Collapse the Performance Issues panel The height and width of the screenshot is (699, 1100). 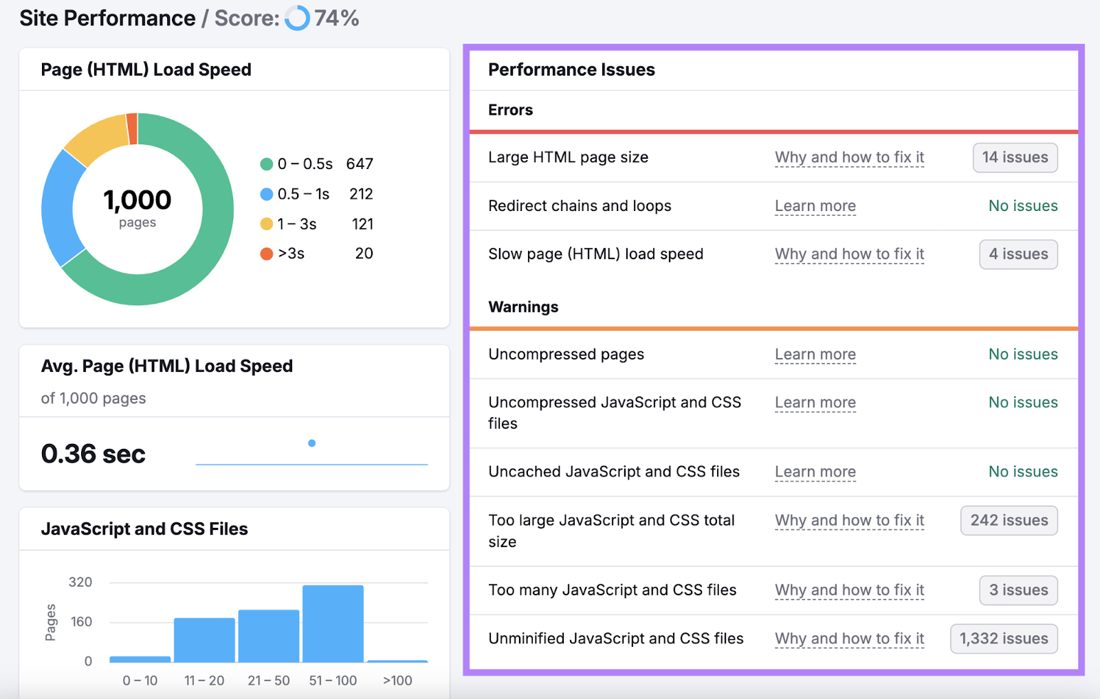coord(571,69)
